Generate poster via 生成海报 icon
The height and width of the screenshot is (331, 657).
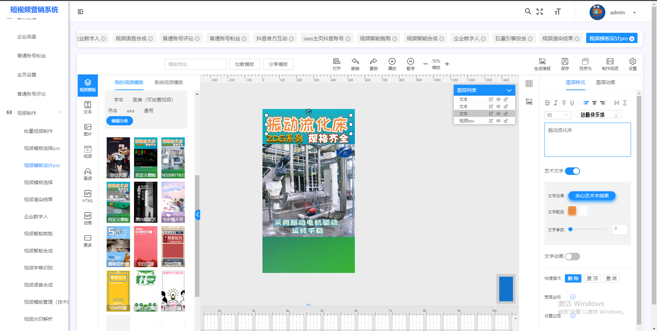(542, 64)
